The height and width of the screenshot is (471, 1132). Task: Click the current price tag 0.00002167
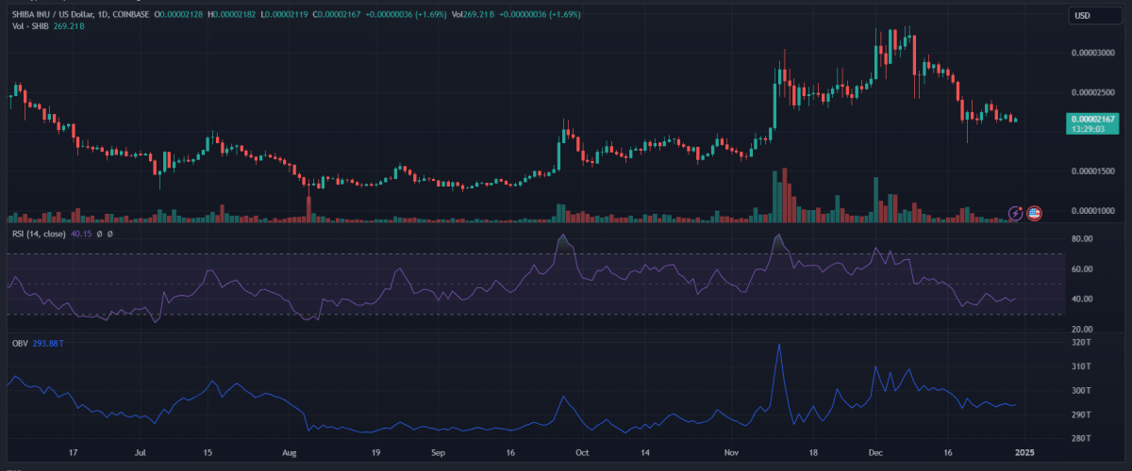click(1091, 118)
